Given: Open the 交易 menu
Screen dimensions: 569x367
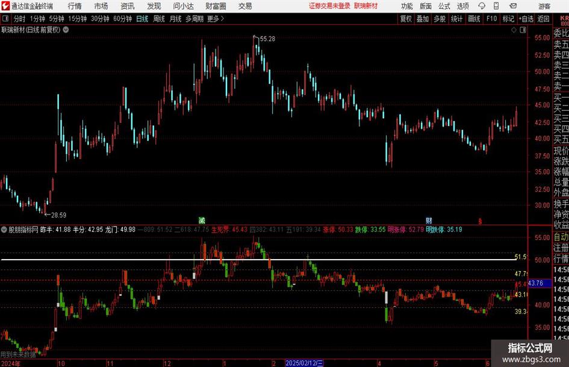Looking at the screenshot, I should [245, 6].
